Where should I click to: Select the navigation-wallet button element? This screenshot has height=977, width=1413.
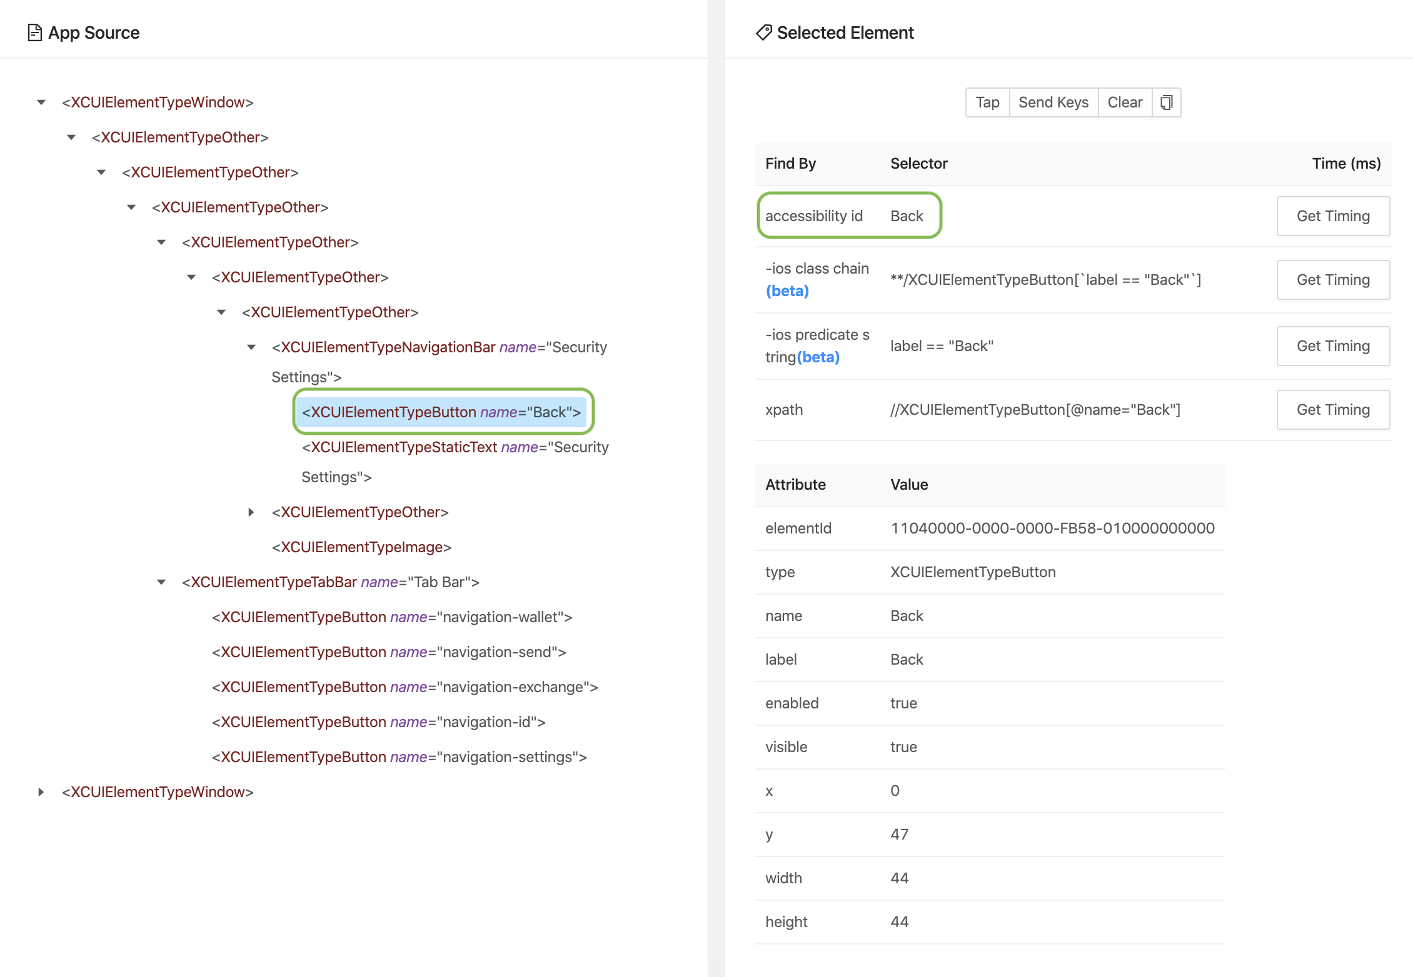tap(391, 617)
